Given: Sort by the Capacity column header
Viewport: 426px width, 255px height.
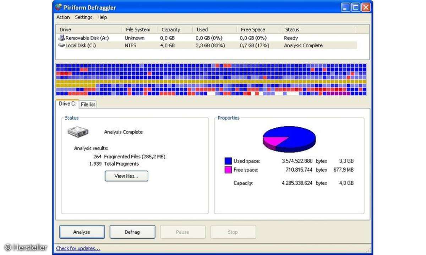Looking at the screenshot, I should (x=175, y=30).
